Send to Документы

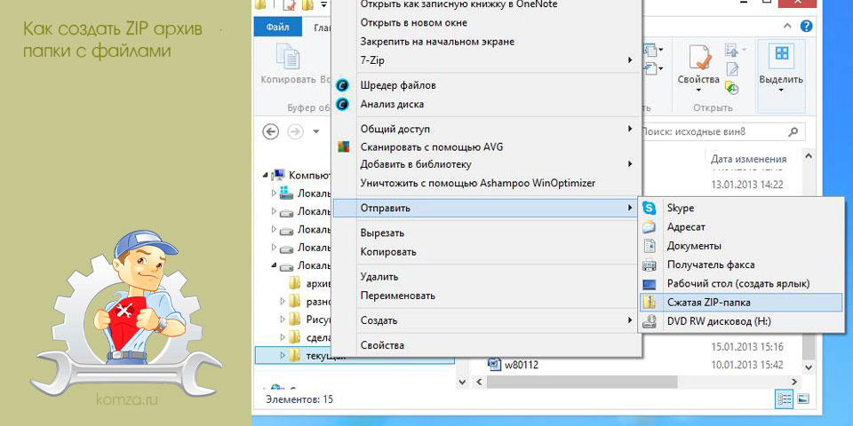(741, 246)
